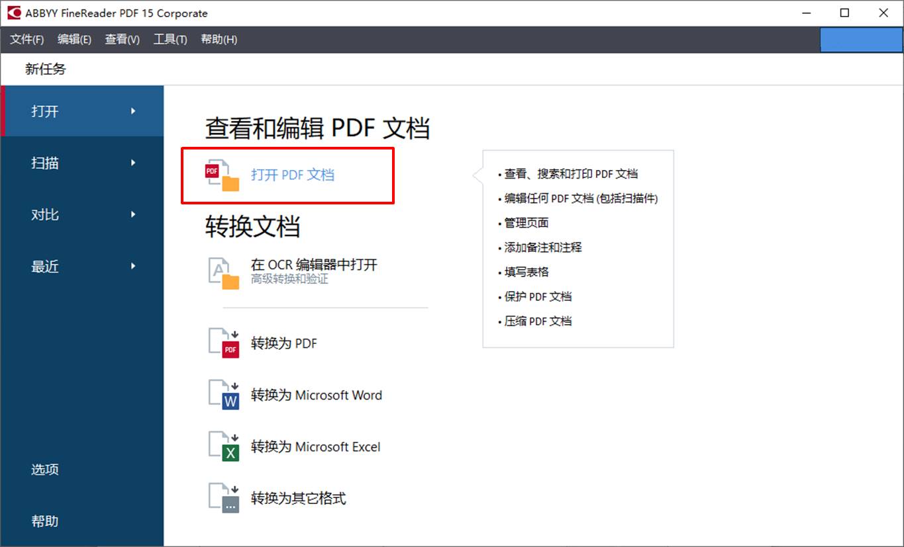Close the FineReader window
Image resolution: width=904 pixels, height=547 pixels.
click(883, 13)
